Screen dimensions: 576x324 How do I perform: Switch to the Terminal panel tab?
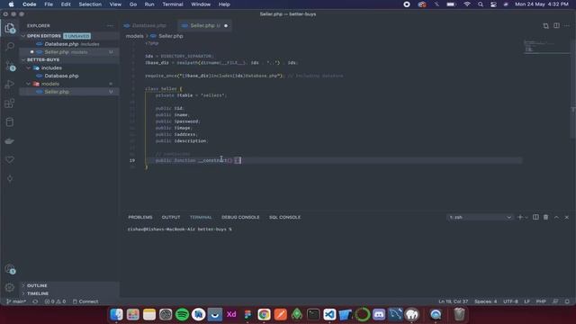point(201,218)
